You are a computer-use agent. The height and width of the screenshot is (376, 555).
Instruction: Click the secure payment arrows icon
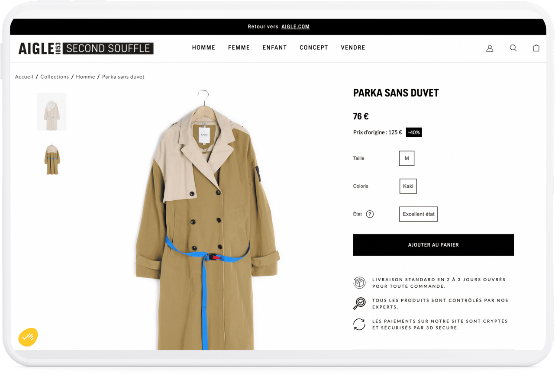coord(359,324)
